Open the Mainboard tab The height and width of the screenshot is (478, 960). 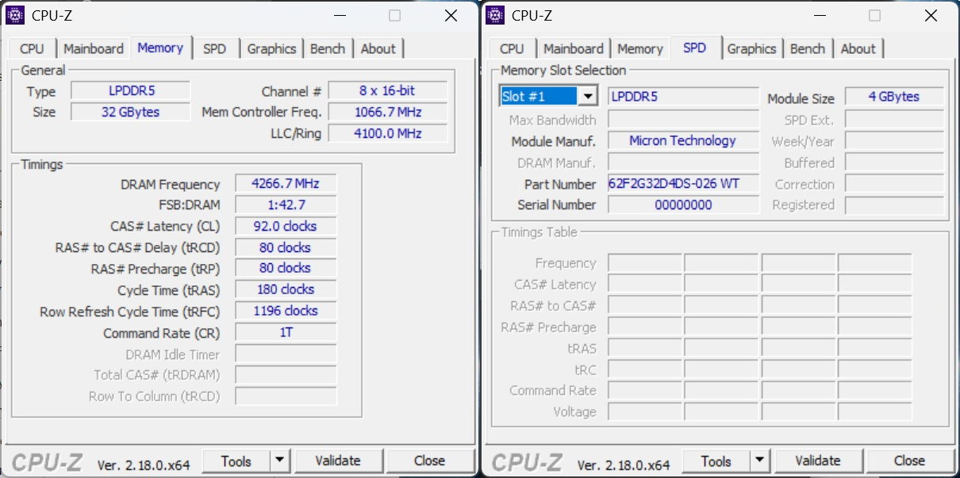coord(94,48)
